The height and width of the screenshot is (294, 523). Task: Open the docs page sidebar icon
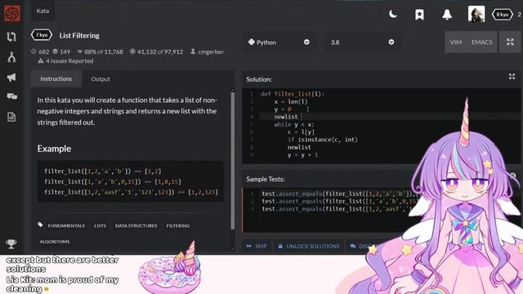click(x=11, y=117)
